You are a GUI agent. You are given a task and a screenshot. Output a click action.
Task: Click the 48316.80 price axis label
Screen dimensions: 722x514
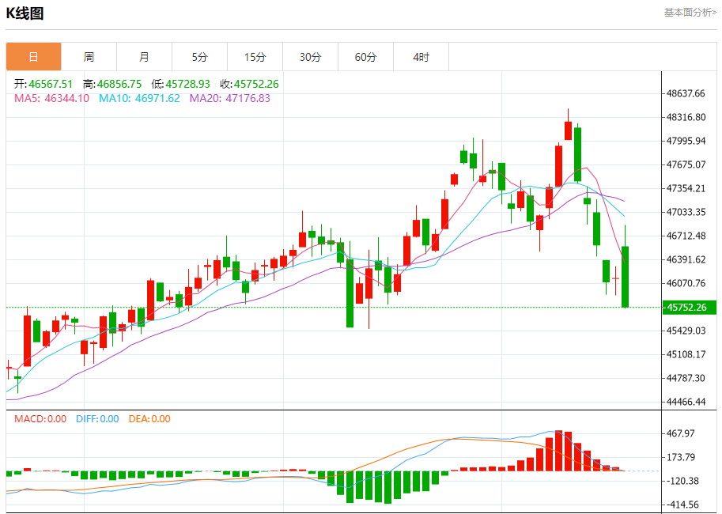[686, 117]
